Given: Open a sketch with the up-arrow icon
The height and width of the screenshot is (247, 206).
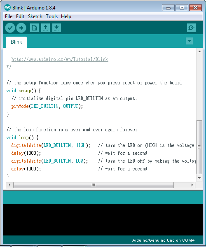Looking at the screenshot, I should coord(46,28).
